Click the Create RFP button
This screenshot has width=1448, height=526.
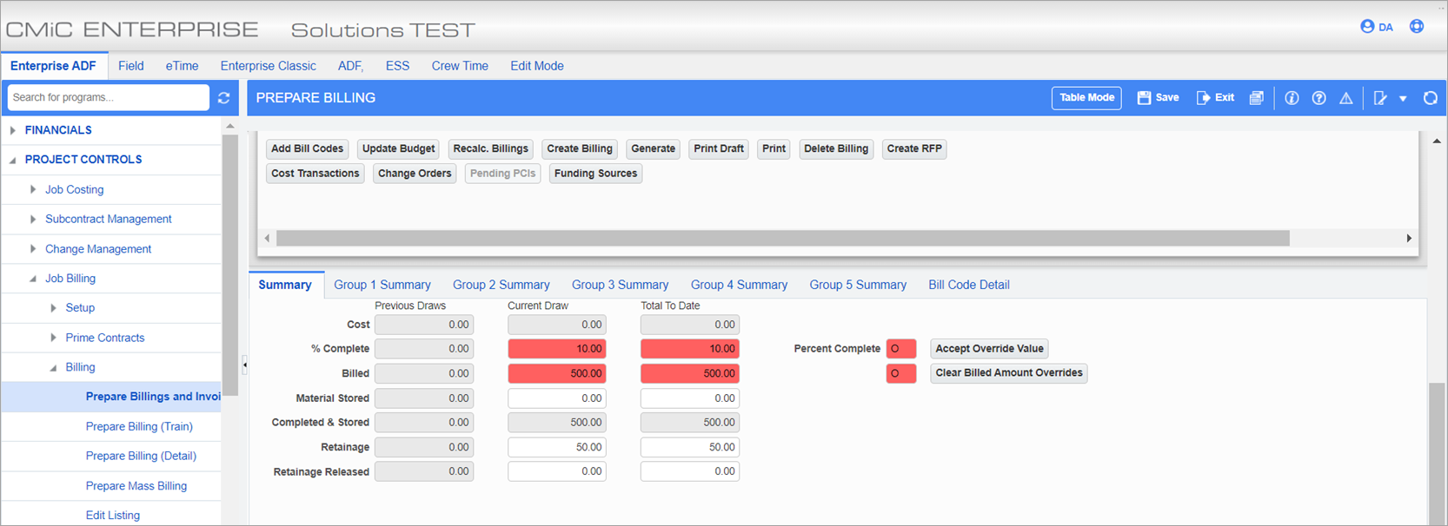(914, 149)
